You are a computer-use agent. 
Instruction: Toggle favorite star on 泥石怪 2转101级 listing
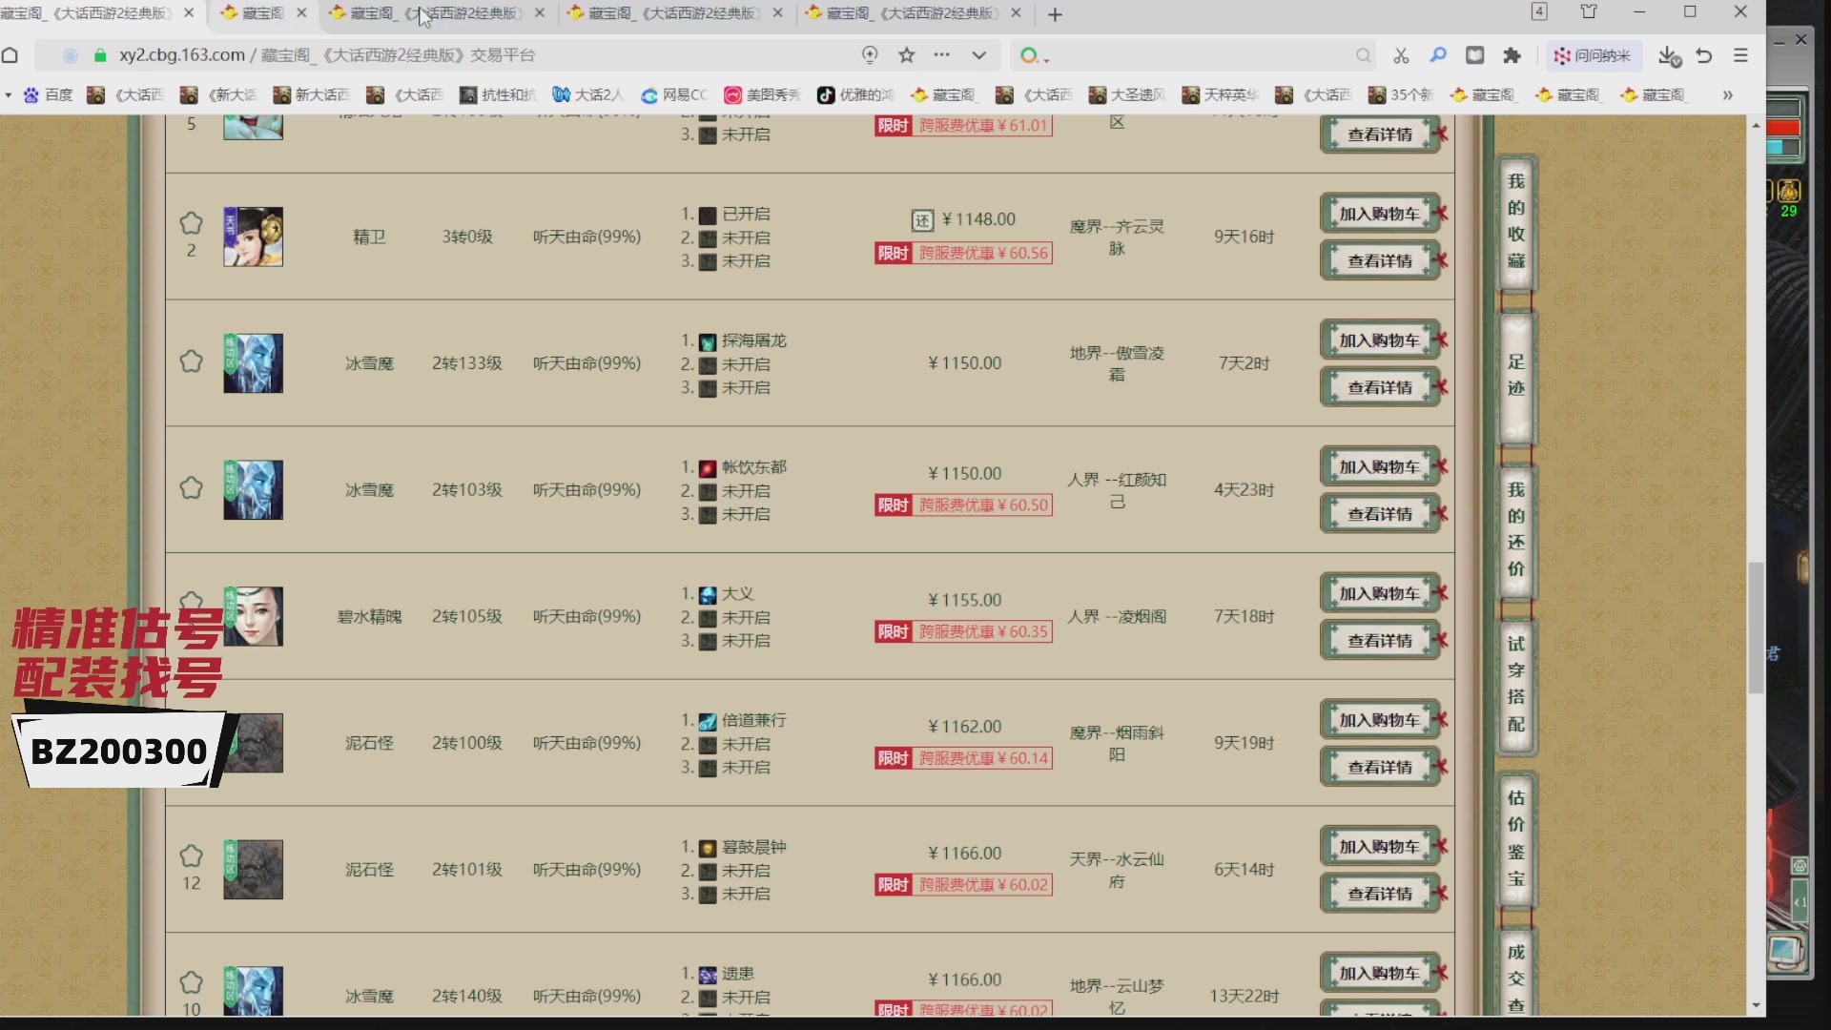pos(191,855)
